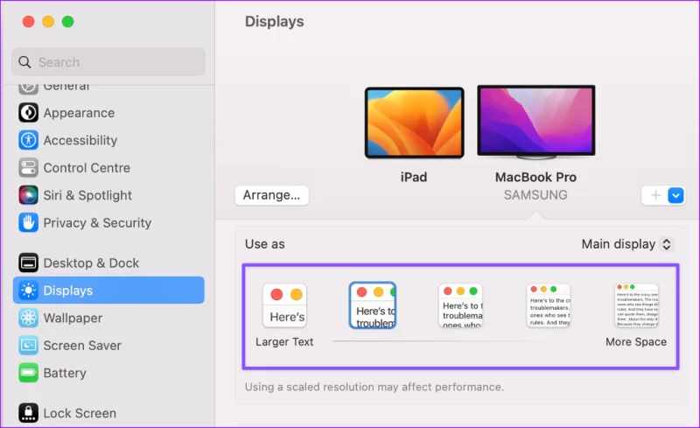Click the Arrange... button
The width and height of the screenshot is (700, 428).
[x=271, y=195]
